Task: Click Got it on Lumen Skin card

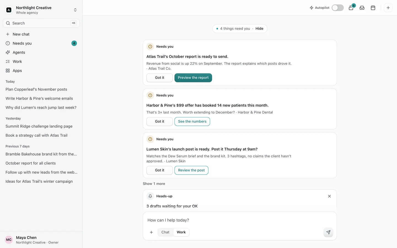Action: [x=160, y=170]
